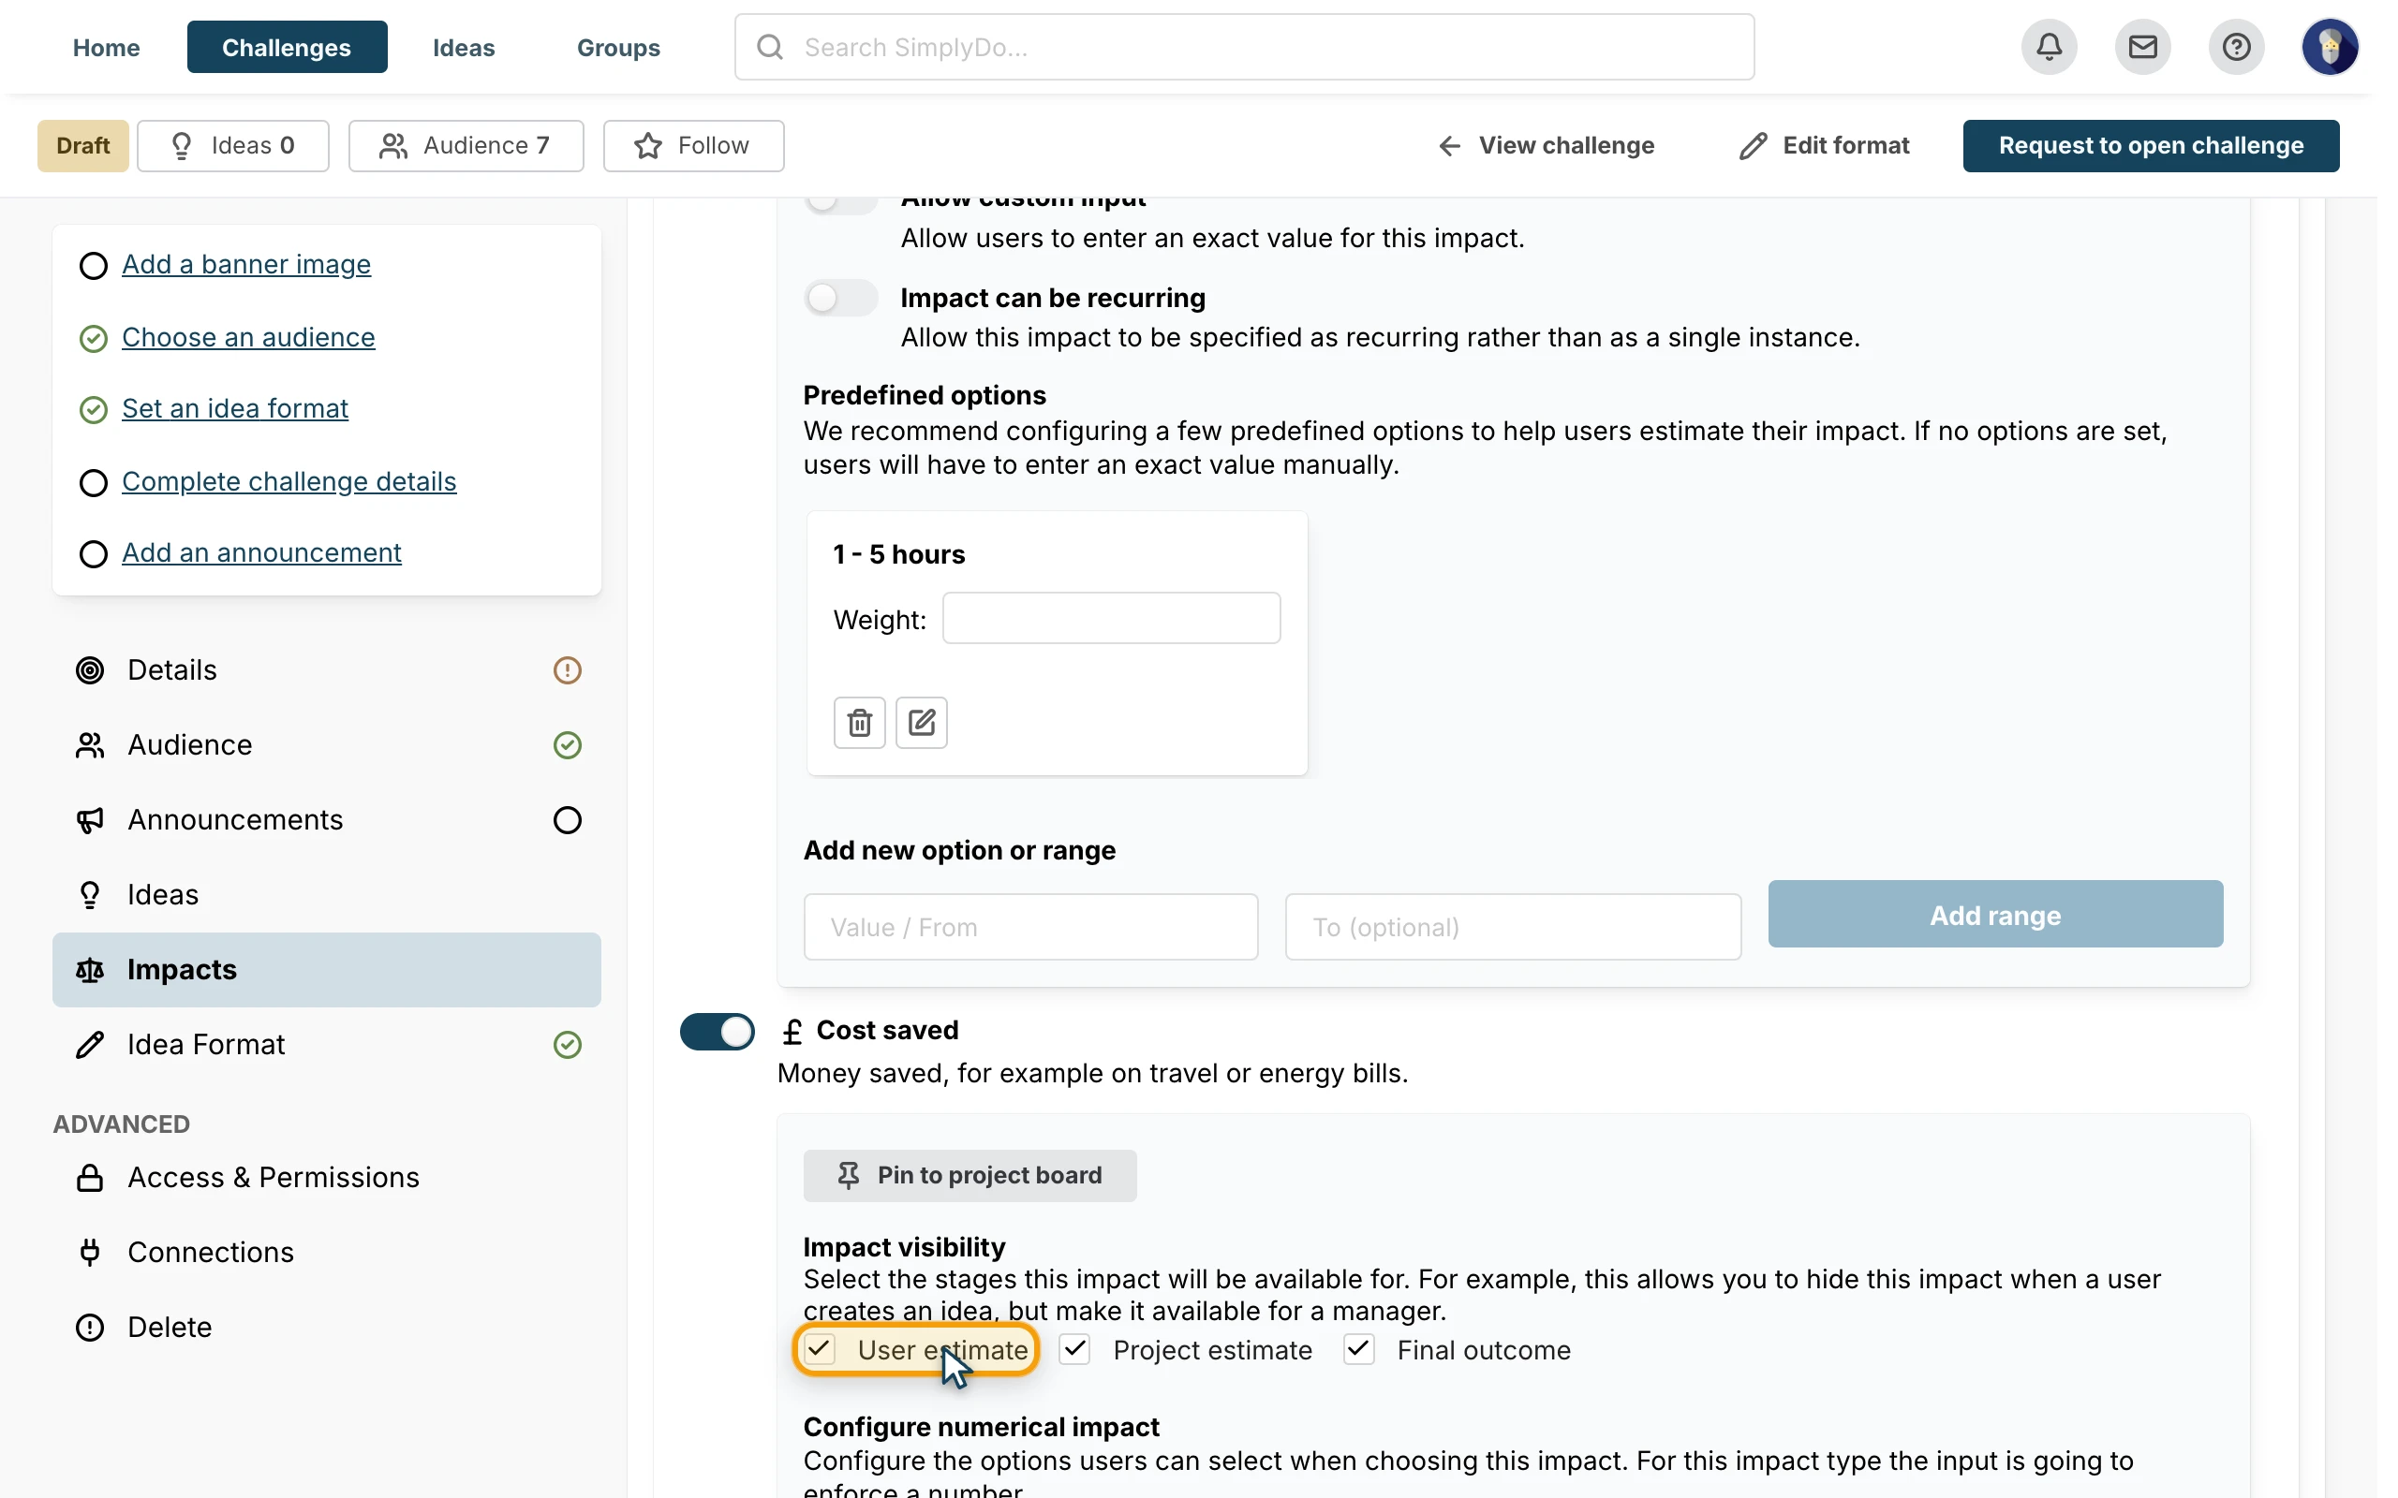Open Complete challenge details link
This screenshot has width=2398, height=1498.
[289, 481]
